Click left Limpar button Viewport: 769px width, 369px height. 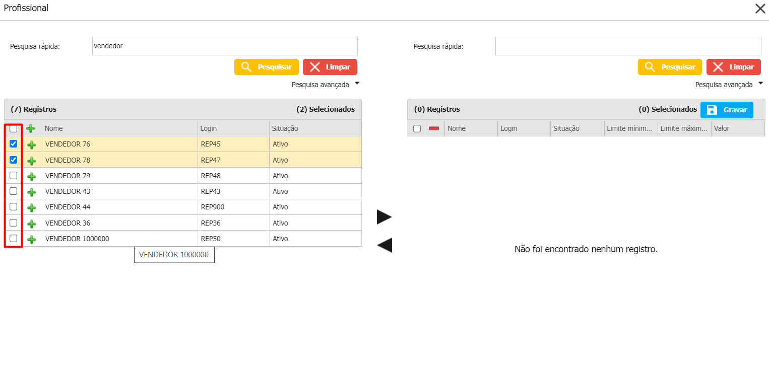point(330,67)
